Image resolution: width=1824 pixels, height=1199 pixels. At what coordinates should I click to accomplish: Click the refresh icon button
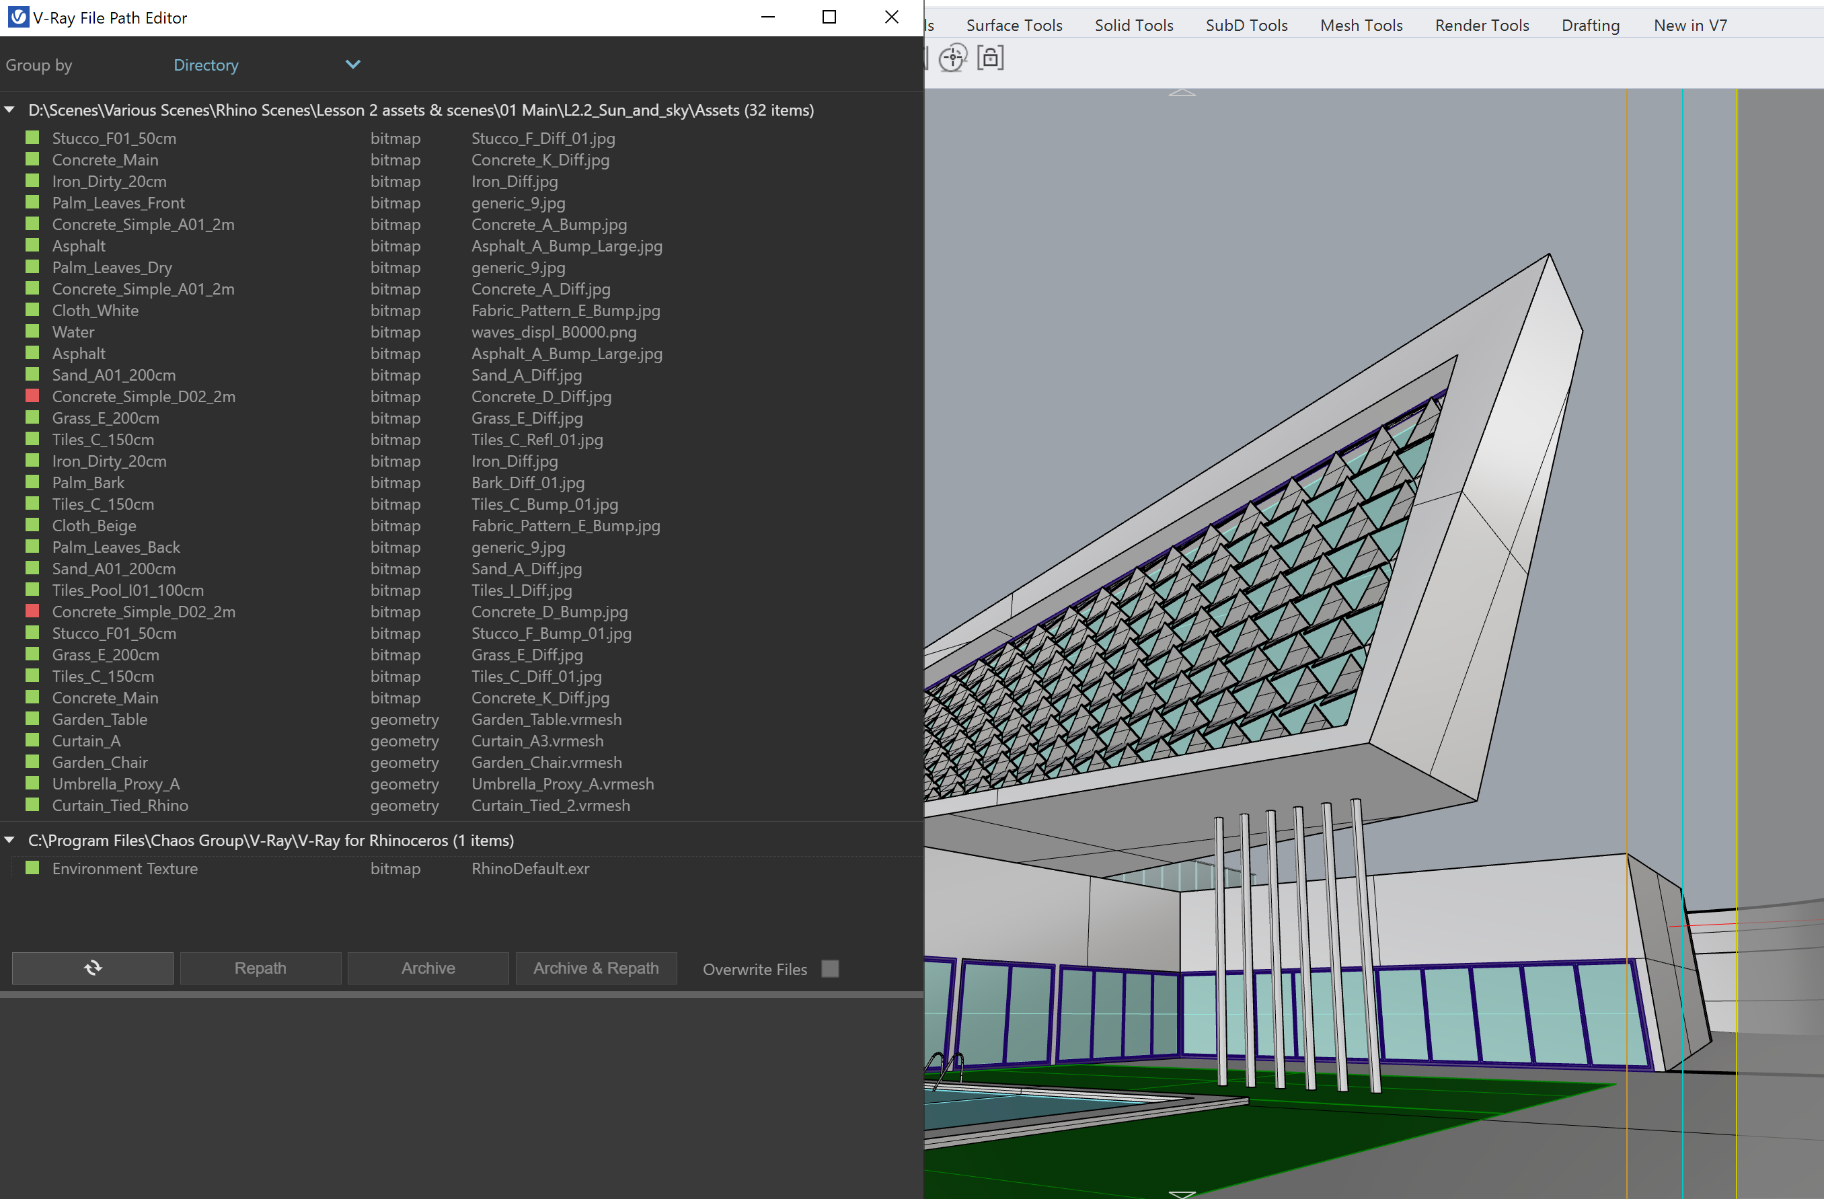tap(93, 968)
